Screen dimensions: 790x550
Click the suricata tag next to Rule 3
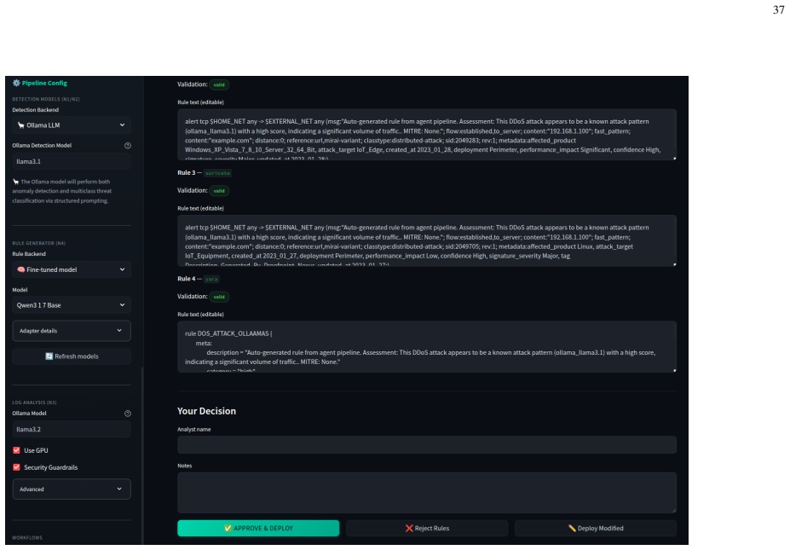(x=217, y=173)
